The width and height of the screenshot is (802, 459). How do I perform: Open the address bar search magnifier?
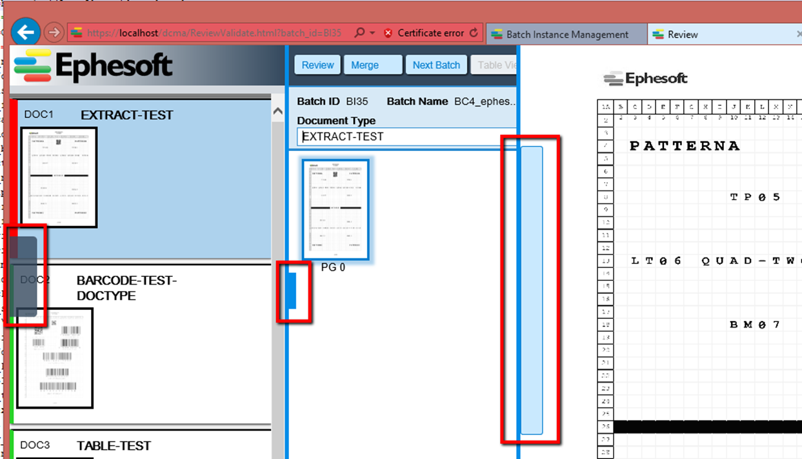tap(359, 33)
